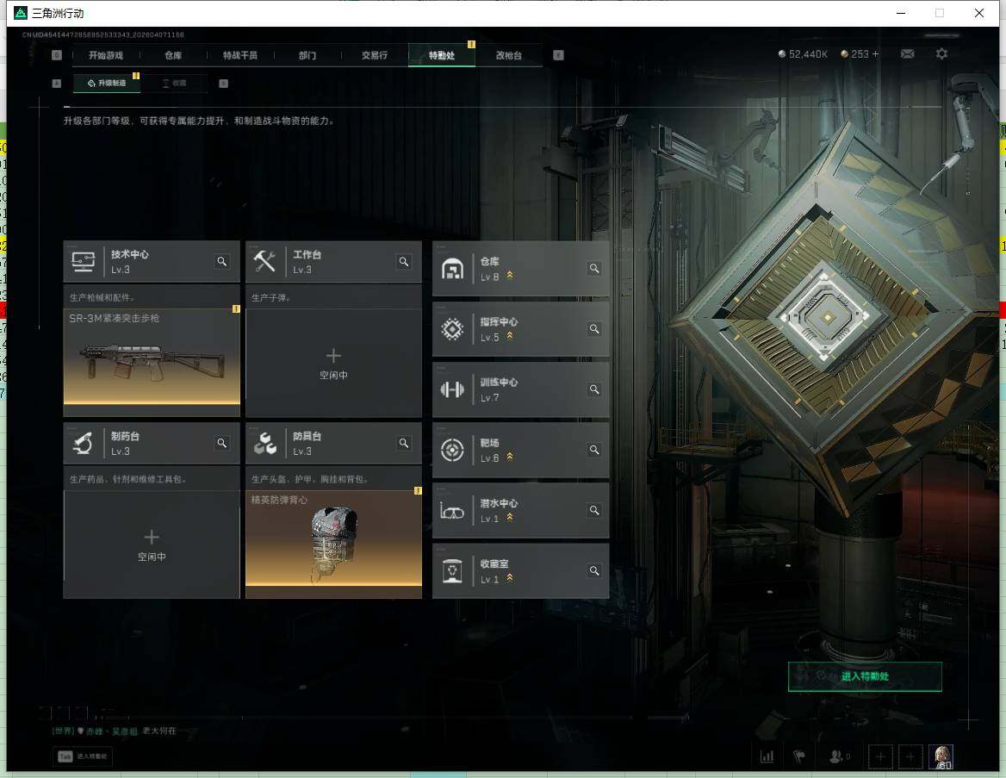This screenshot has height=778, width=1006.
Task: Open the 交易行 tab
Action: [x=375, y=55]
